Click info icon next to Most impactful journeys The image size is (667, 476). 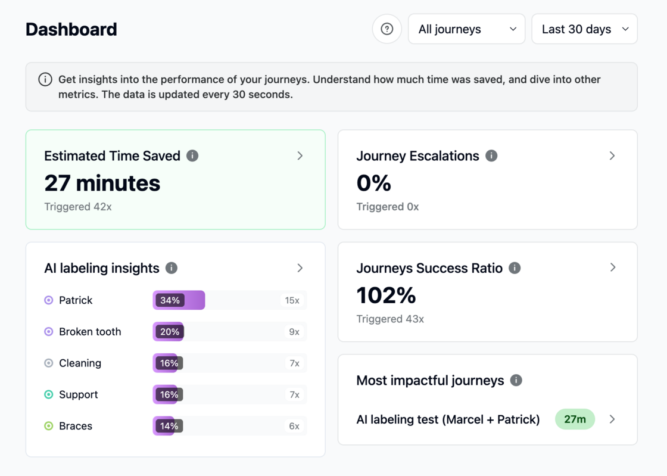(x=516, y=380)
